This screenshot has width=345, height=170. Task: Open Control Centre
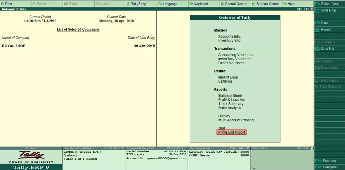[x=236, y=4]
